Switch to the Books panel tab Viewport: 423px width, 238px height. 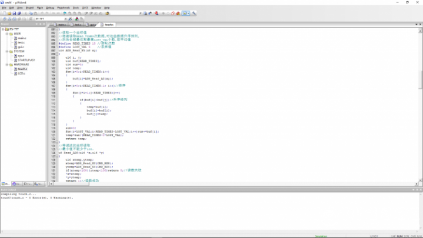coord(16,184)
